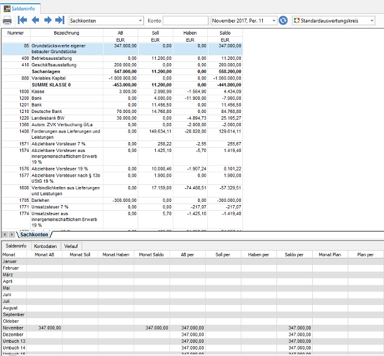
Task: Click the printer icon in toolbar
Action: click(7, 20)
